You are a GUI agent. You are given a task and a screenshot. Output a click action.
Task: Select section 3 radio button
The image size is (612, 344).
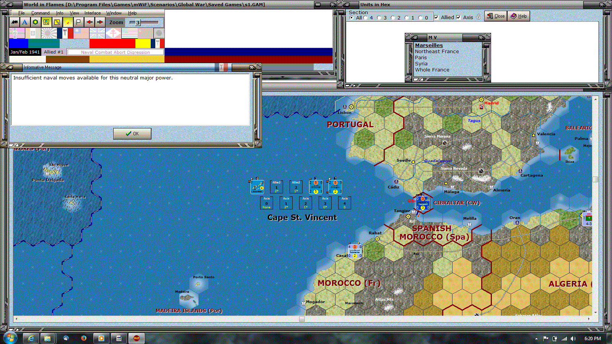(x=379, y=18)
